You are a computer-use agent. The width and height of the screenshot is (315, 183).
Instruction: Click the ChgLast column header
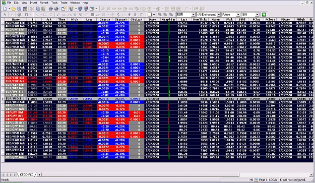[x=137, y=20]
